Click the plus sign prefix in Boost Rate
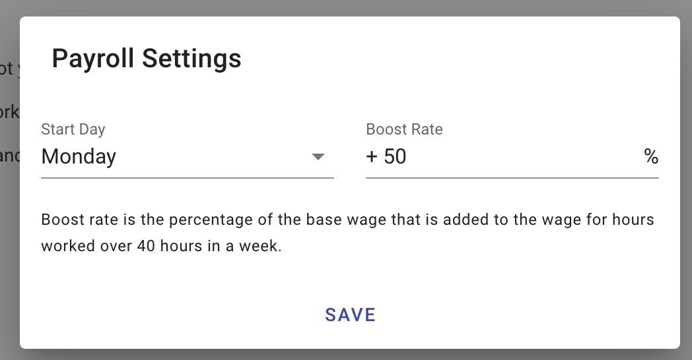The height and width of the screenshot is (360, 692). pos(371,157)
